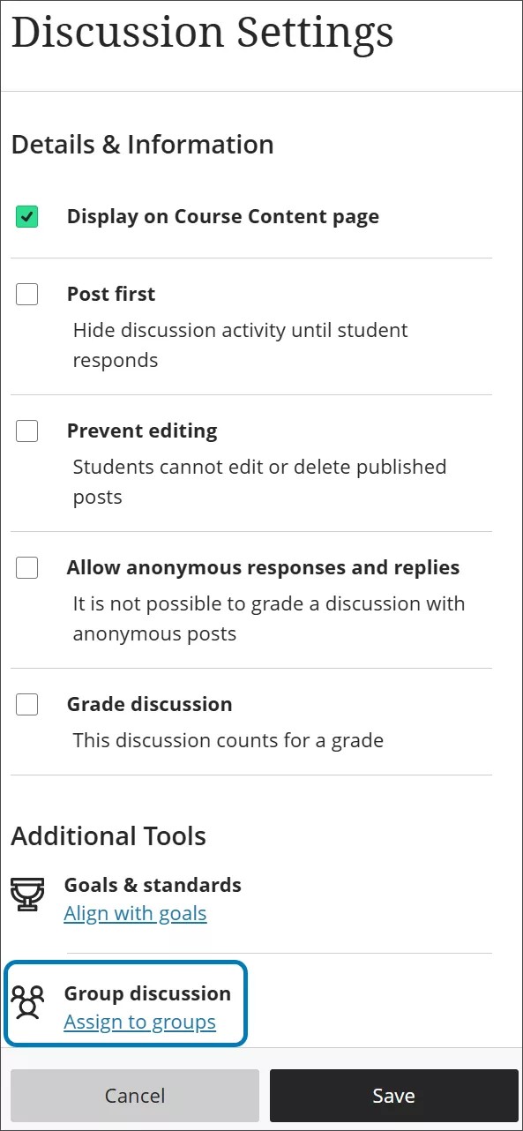The width and height of the screenshot is (523, 1131).
Task: Click the Post first label text
Action: point(110,294)
